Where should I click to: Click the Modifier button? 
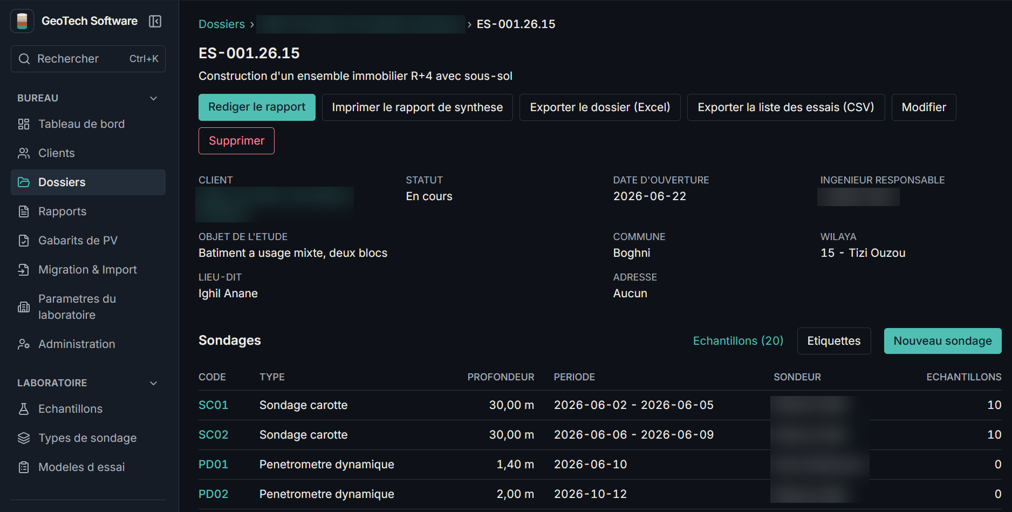pyautogui.click(x=924, y=107)
